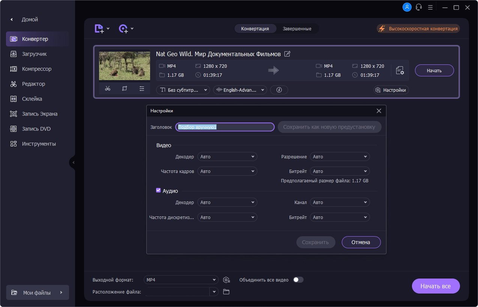Image resolution: width=478 pixels, height=307 pixels.
Task: Collapse the sidebar with the arrow handle
Action: click(x=73, y=162)
